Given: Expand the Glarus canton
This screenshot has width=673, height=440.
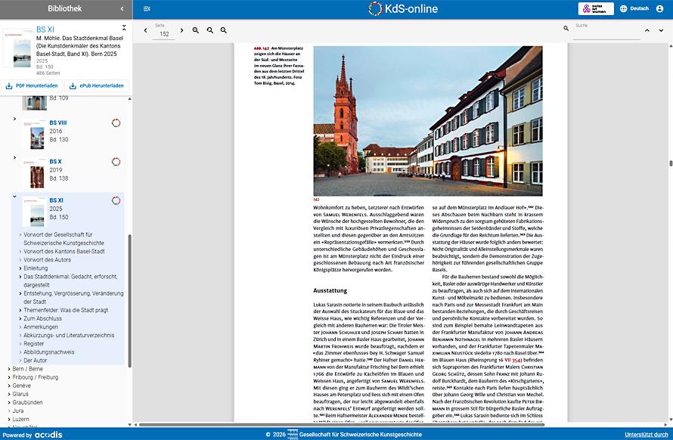Looking at the screenshot, I should (x=9, y=394).
